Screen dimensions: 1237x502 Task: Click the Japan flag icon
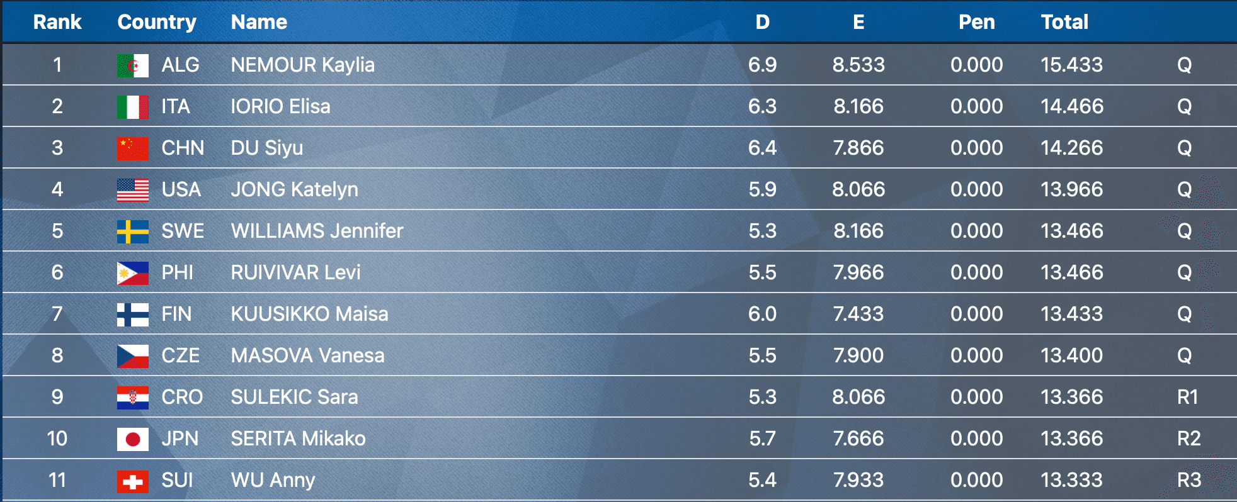(133, 439)
